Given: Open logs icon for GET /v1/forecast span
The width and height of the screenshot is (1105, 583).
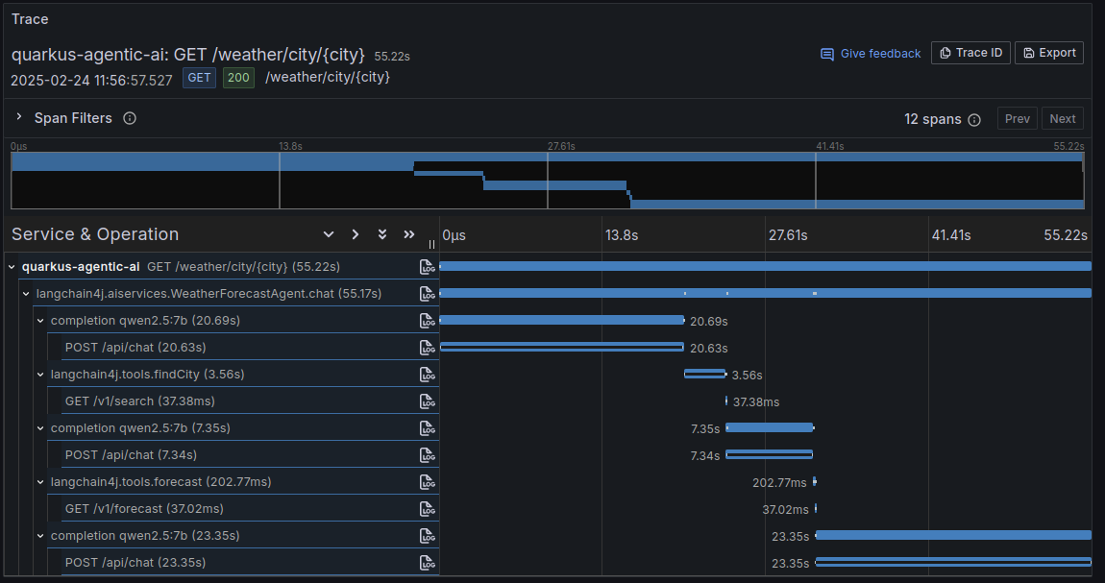Looking at the screenshot, I should [x=427, y=509].
